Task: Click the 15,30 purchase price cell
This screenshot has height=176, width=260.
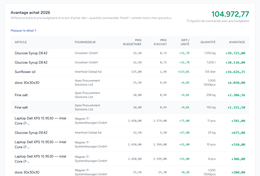Action: click(x=163, y=172)
